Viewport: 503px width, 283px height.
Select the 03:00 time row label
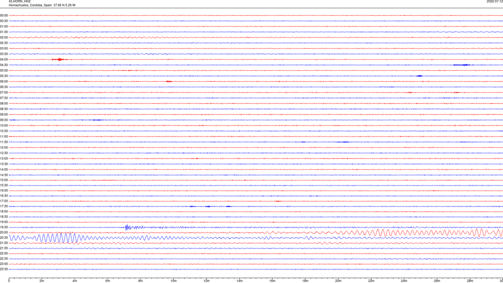tap(4, 48)
